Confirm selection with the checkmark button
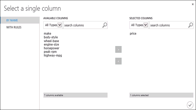Image resolution: width=196 pixels, height=110 pixels. coord(190,105)
